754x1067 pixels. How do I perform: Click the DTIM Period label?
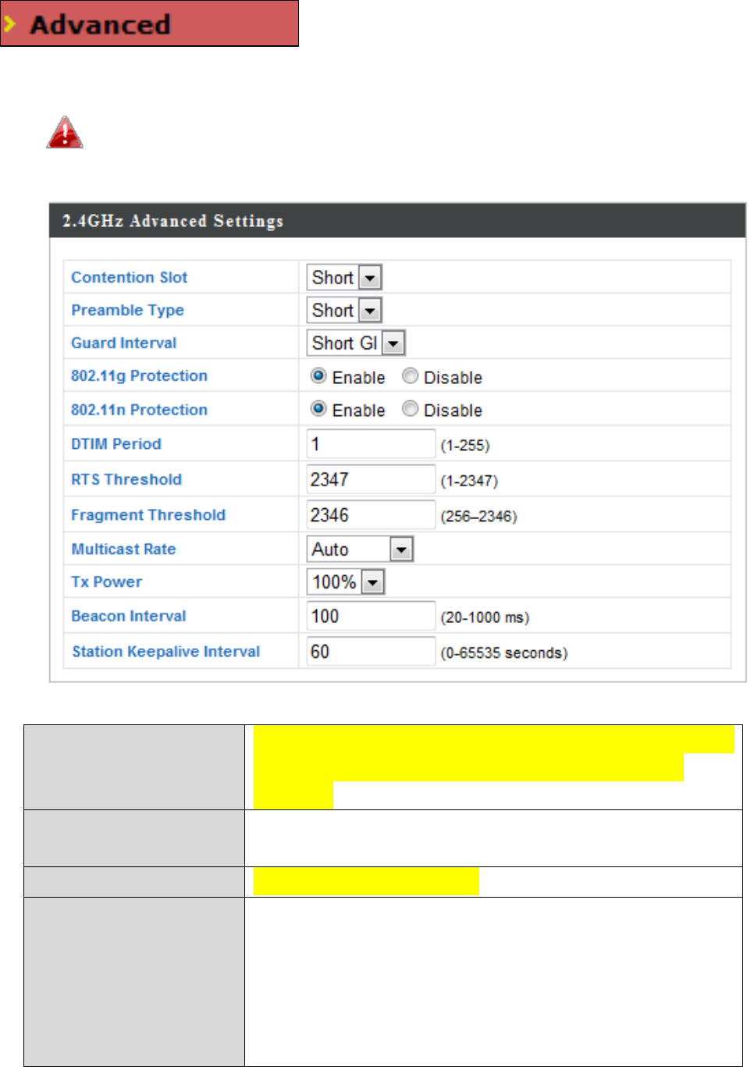point(116,444)
